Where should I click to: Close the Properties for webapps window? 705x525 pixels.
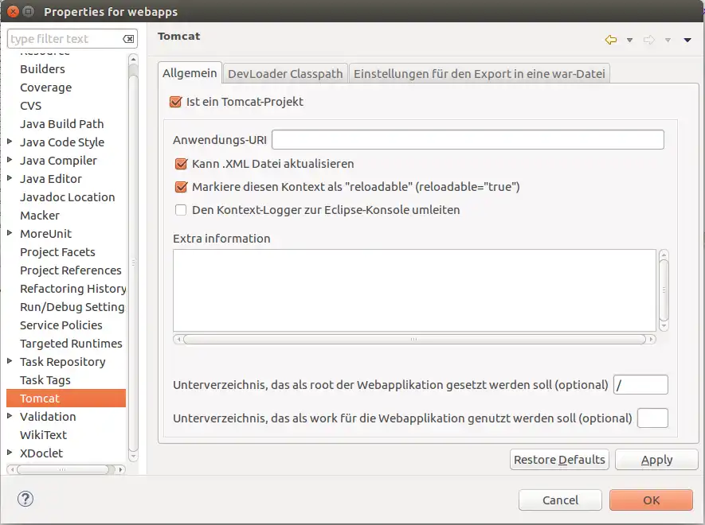point(14,12)
